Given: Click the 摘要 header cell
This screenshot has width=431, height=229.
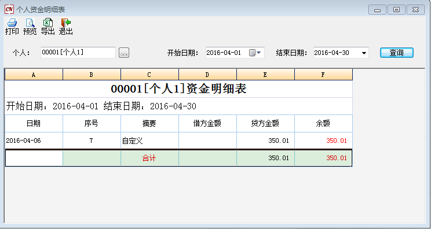Looking at the screenshot, I should coord(150,123).
